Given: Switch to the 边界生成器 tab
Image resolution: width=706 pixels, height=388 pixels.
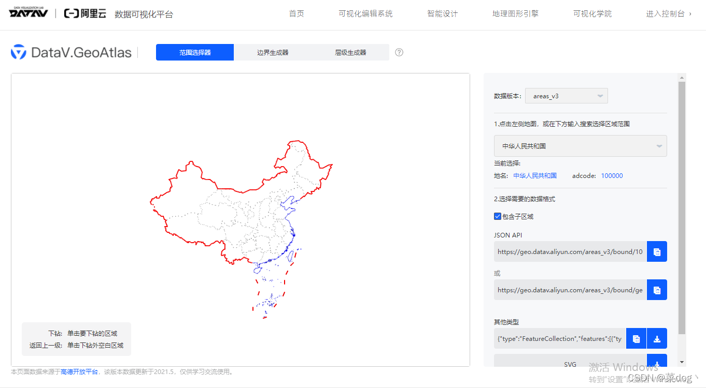Looking at the screenshot, I should click(272, 52).
